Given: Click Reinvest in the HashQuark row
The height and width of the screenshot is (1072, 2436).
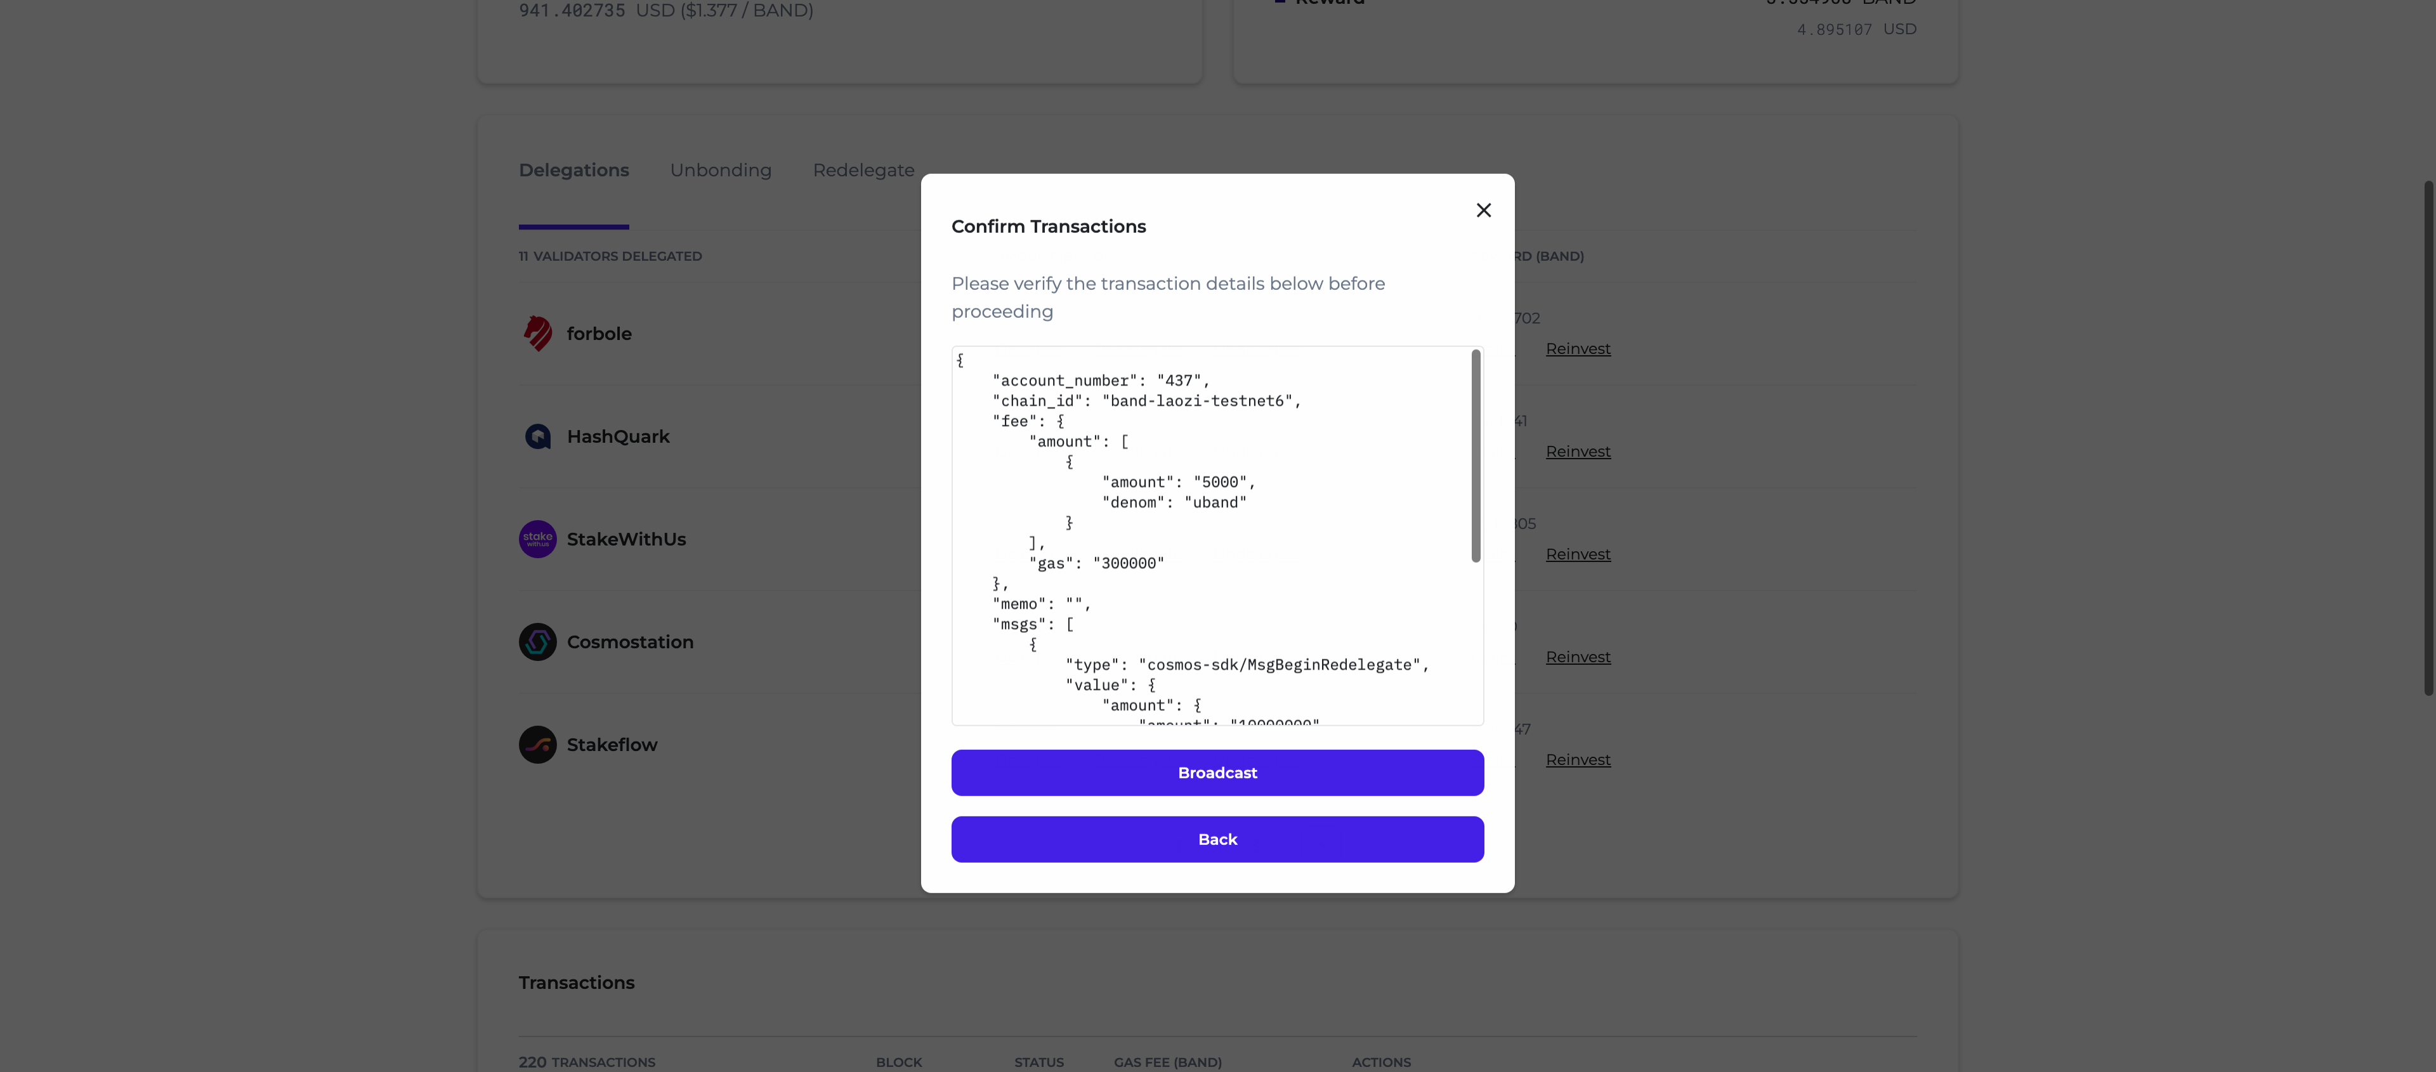Looking at the screenshot, I should click(1577, 451).
